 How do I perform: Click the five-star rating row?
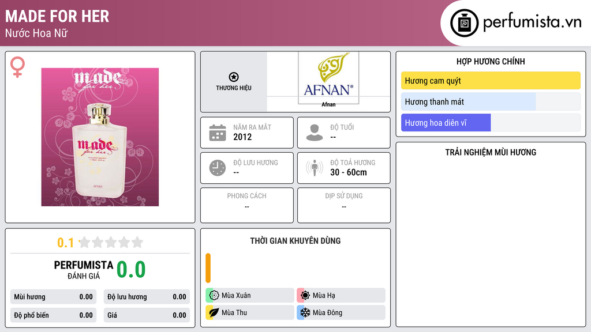click(111, 243)
